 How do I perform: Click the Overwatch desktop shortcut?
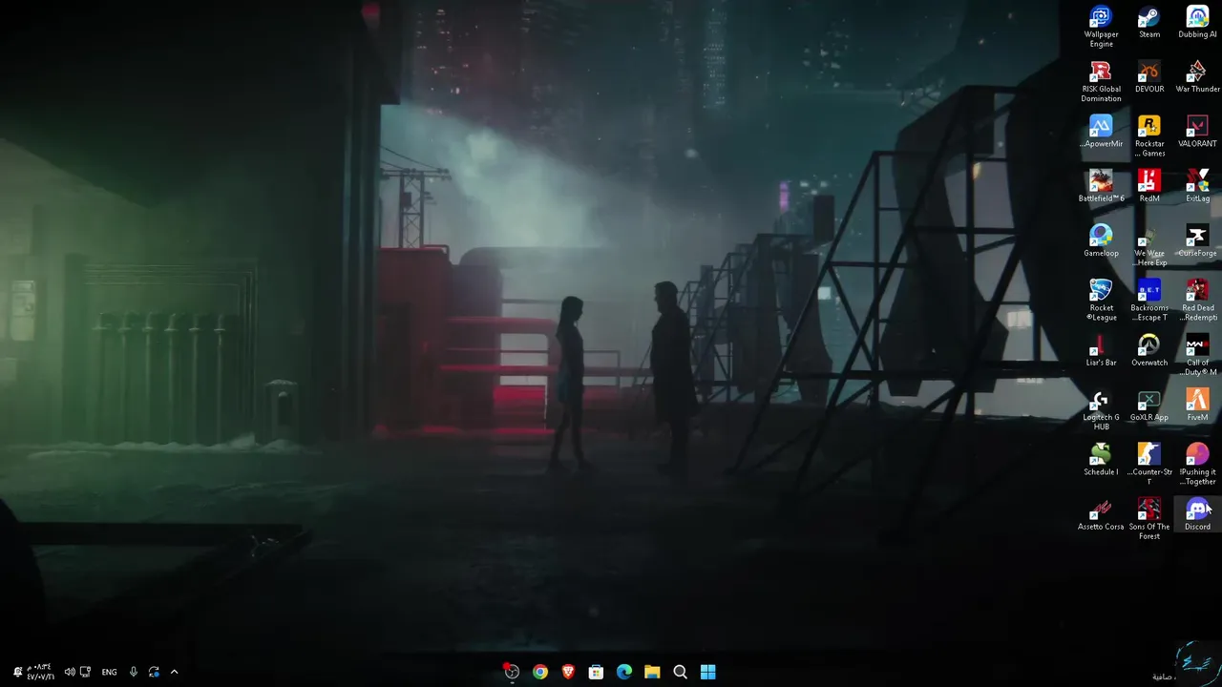point(1149,350)
